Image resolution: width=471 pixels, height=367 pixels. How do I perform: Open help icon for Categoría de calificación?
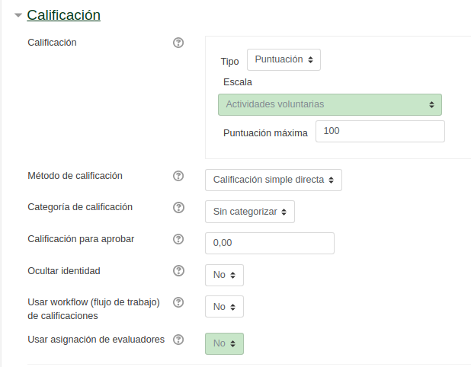click(178, 207)
